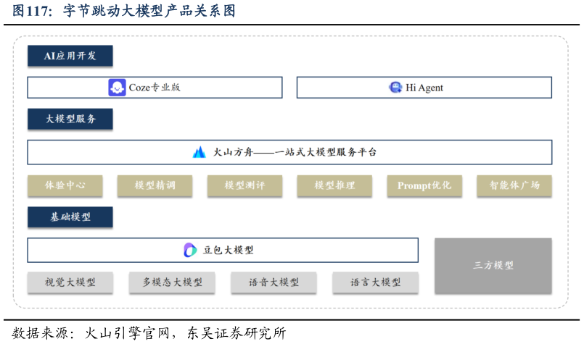
Task: Select the 大模型服务 section label
Action: point(70,119)
